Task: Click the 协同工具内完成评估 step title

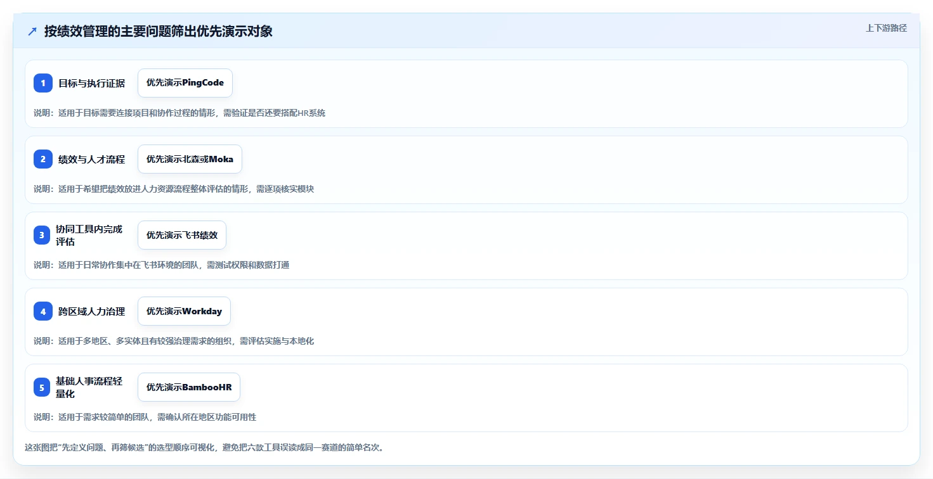Action: [x=89, y=235]
